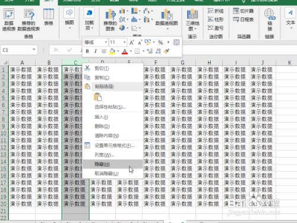Decrease font size in mini toolbar
The image size is (297, 223).
click(x=140, y=42)
